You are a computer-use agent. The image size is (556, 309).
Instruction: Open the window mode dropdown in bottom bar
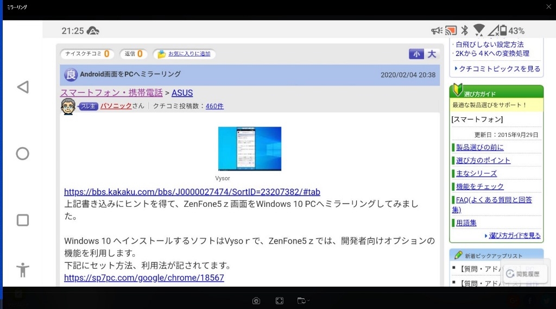(303, 301)
